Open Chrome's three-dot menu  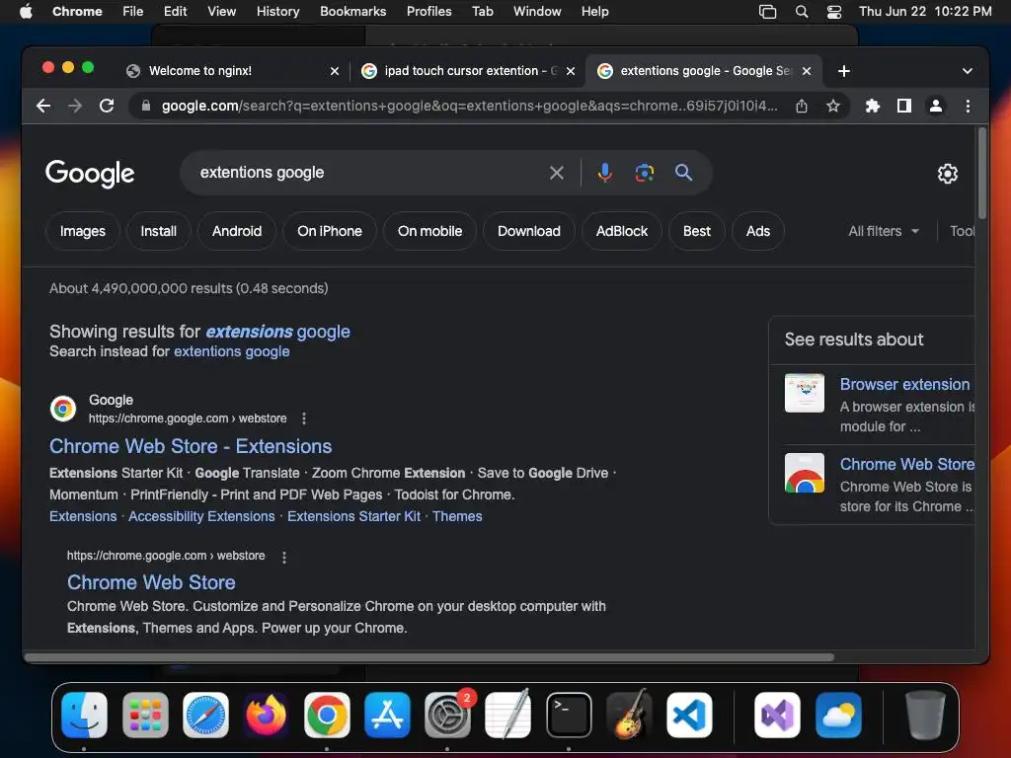pos(968,106)
